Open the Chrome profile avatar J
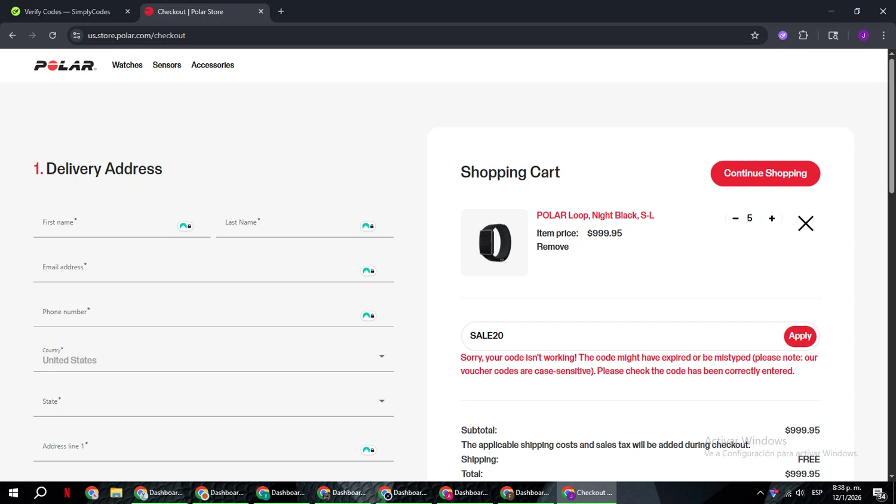896x504 pixels. pos(863,35)
